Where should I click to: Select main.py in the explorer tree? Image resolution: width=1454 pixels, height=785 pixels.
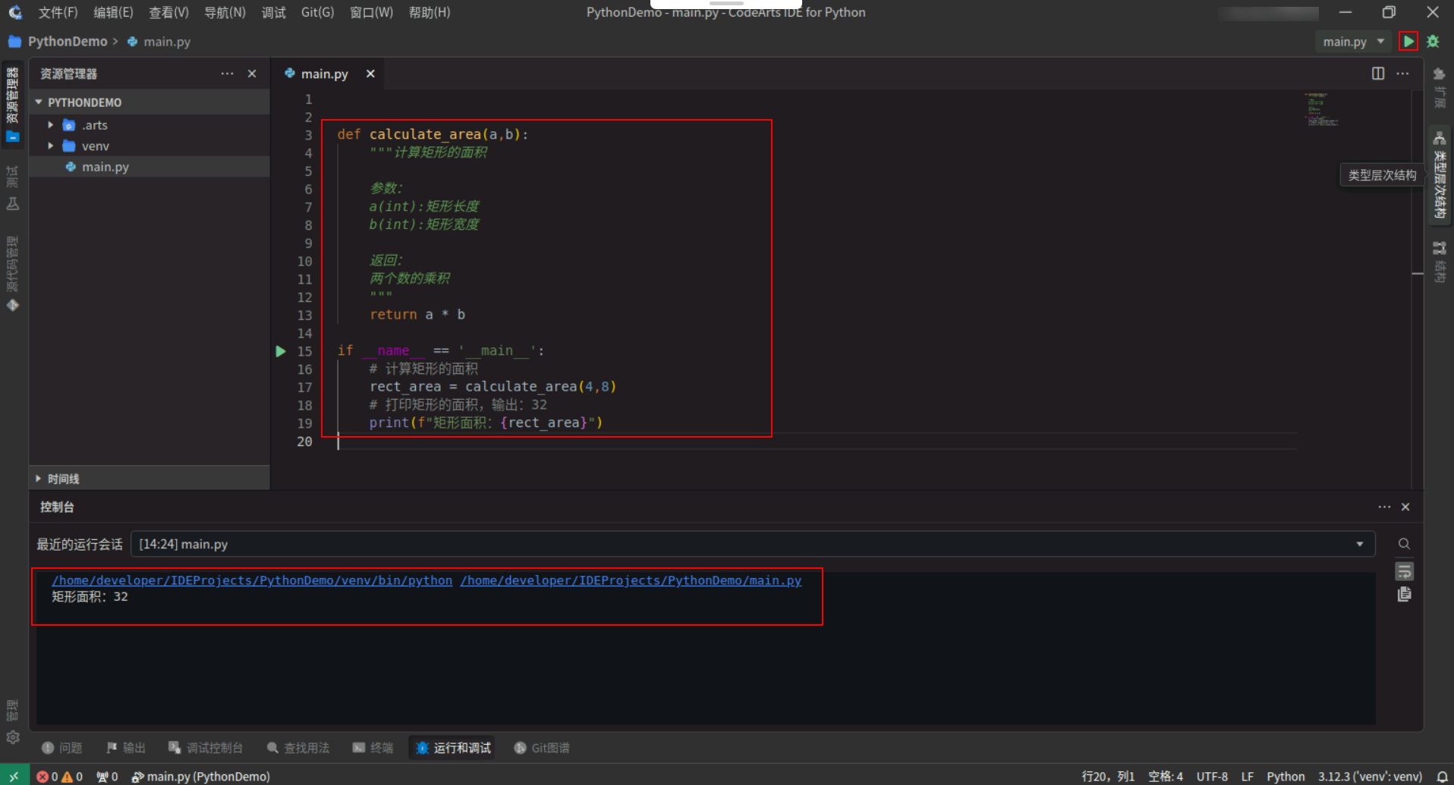click(x=149, y=167)
